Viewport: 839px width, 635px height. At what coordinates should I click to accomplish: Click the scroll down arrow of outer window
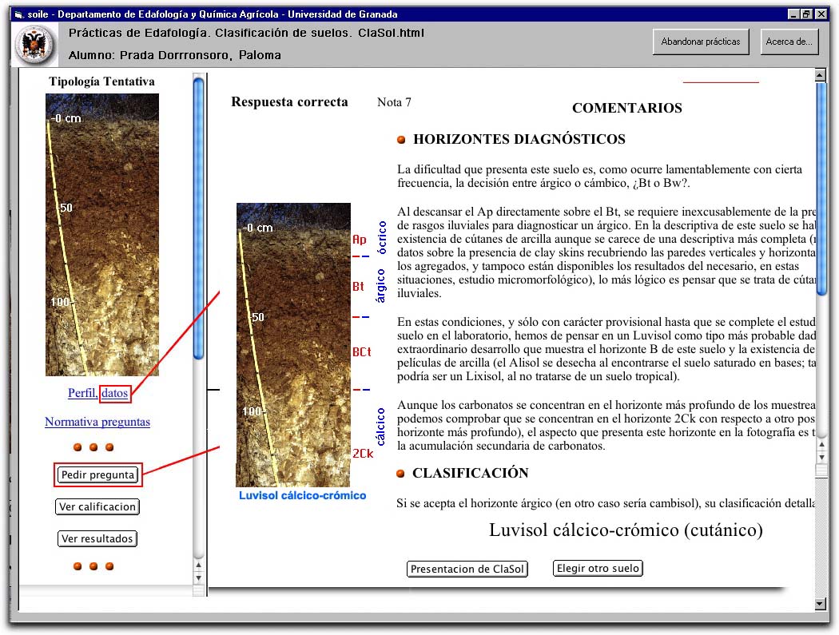(x=821, y=604)
